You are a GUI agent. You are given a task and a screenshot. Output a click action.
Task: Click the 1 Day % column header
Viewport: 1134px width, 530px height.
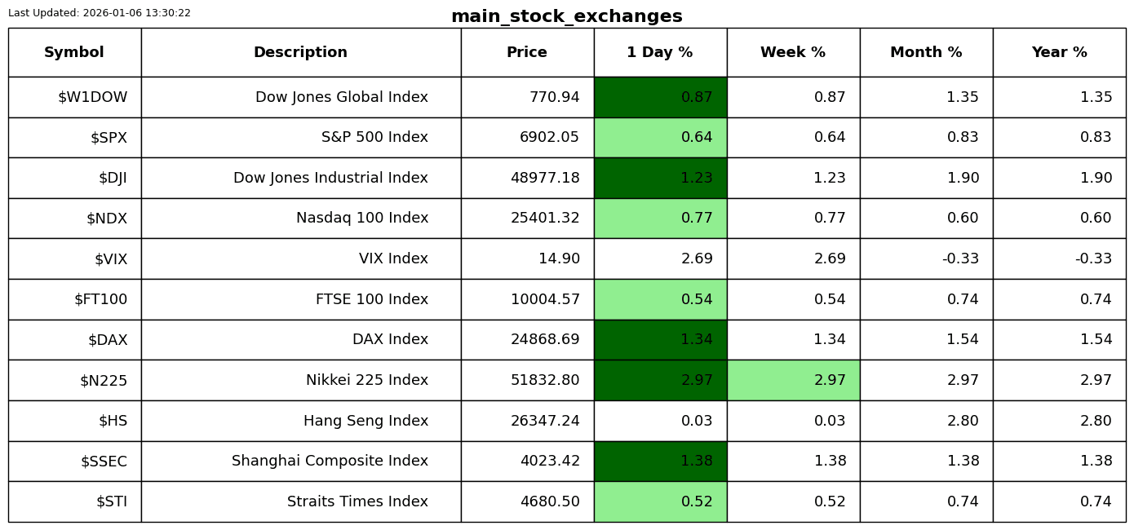[x=660, y=53]
